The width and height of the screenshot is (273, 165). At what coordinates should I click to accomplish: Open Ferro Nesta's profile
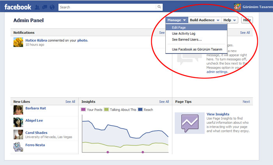click(35, 145)
